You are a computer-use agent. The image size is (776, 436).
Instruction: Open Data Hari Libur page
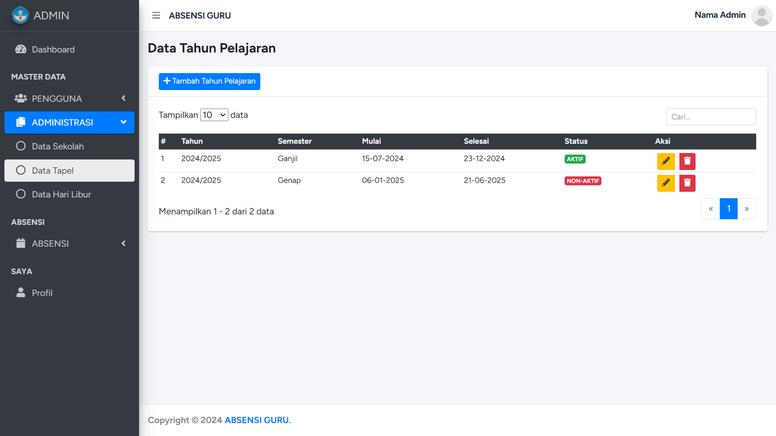(x=61, y=194)
